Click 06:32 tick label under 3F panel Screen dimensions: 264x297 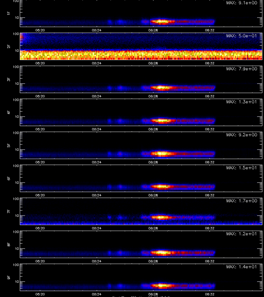[210, 96]
